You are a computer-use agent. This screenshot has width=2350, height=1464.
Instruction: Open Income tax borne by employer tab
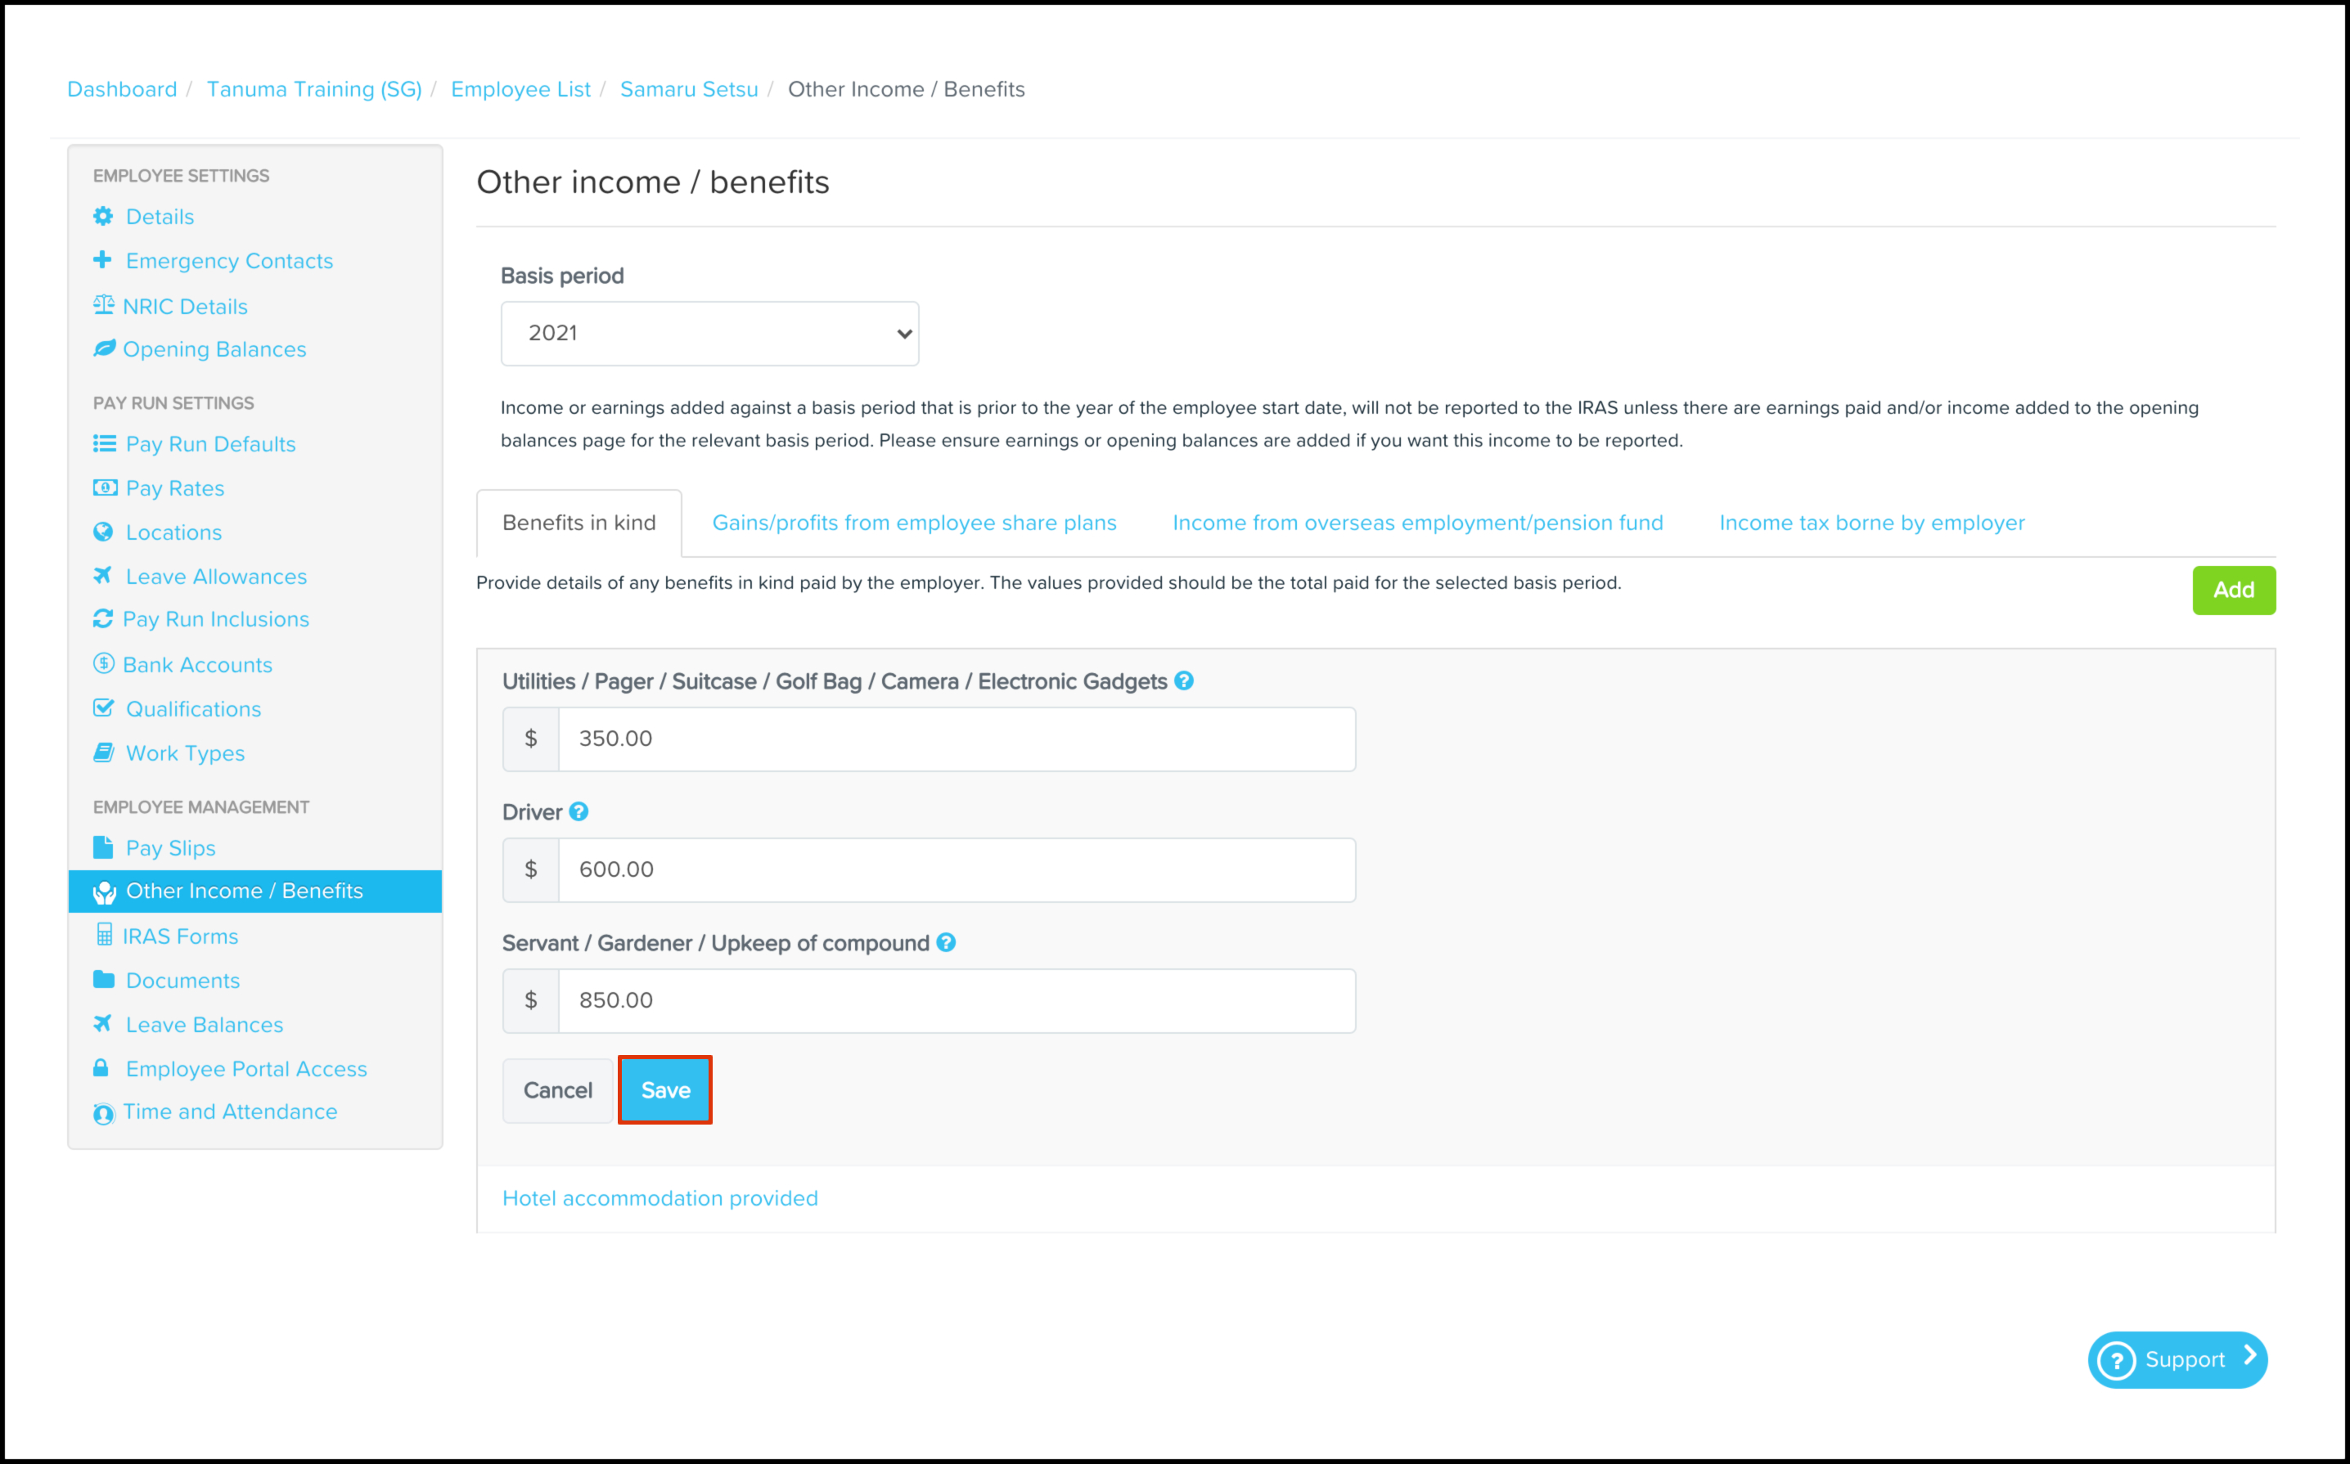click(x=1871, y=523)
